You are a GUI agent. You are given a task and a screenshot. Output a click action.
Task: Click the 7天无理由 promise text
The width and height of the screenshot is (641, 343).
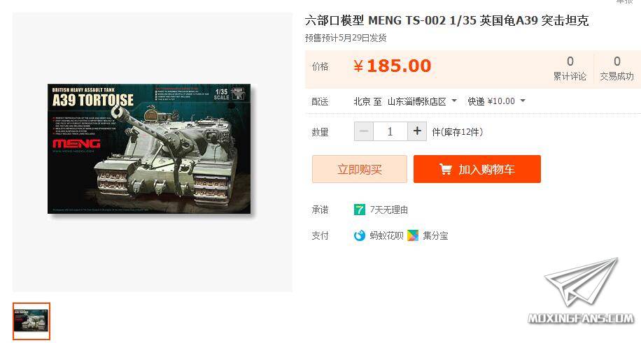click(x=389, y=210)
